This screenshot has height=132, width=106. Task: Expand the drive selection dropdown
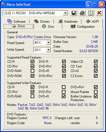pyautogui.click(x=65, y=13)
